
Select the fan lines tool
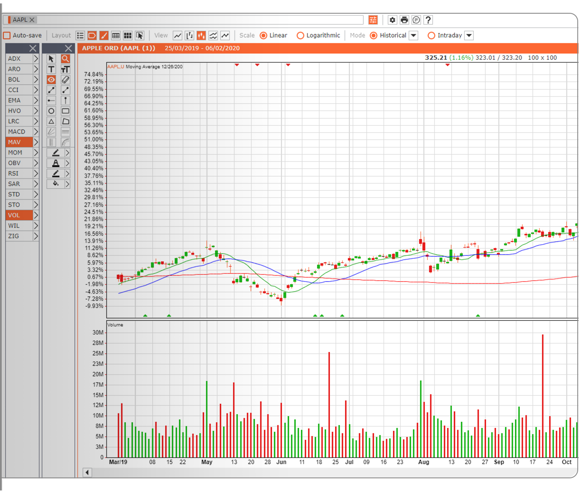pos(51,132)
